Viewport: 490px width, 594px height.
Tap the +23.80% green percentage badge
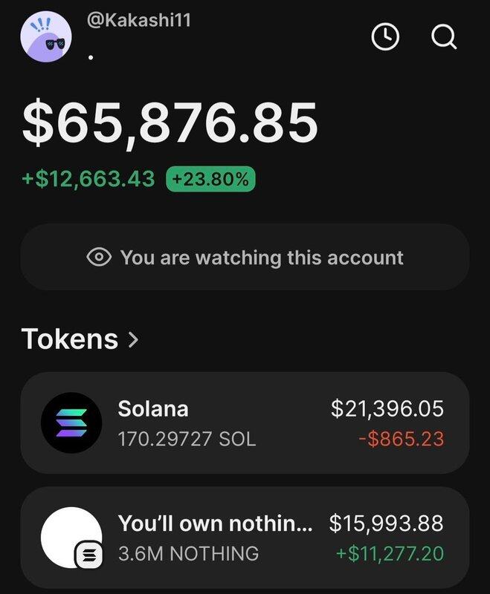pos(212,179)
